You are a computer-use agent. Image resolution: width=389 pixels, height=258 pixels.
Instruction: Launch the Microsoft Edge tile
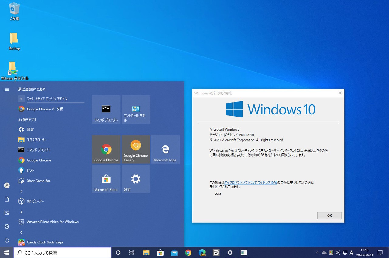click(165, 149)
